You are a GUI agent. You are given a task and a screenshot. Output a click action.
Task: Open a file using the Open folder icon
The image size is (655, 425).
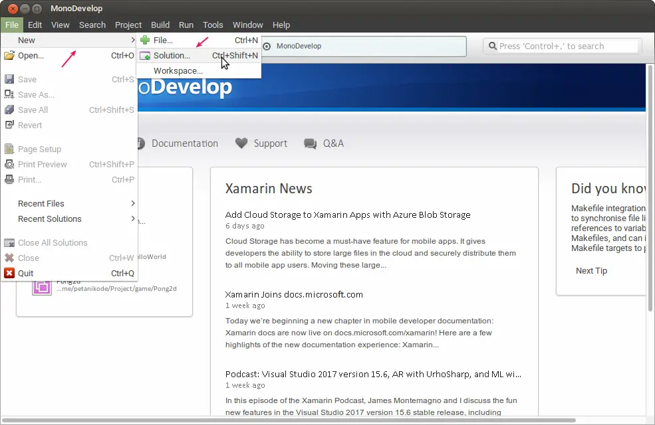tap(11, 55)
